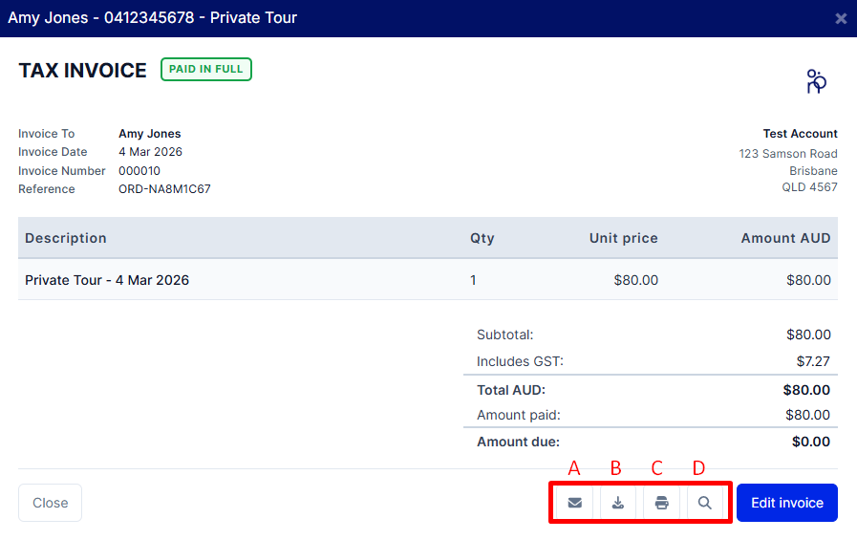The image size is (857, 540).
Task: Click the Amy Jones invoice recipient name
Action: tap(149, 134)
